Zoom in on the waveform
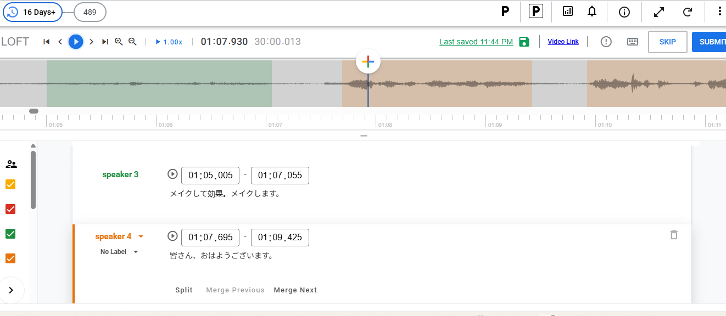The width and height of the screenshot is (726, 316). [119, 42]
